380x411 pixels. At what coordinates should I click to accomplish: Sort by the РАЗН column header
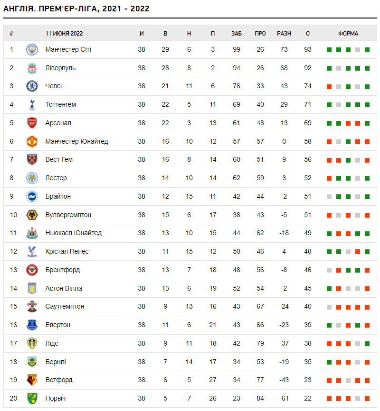284,34
